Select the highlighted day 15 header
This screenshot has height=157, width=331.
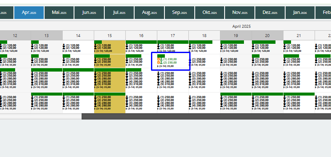click(109, 35)
